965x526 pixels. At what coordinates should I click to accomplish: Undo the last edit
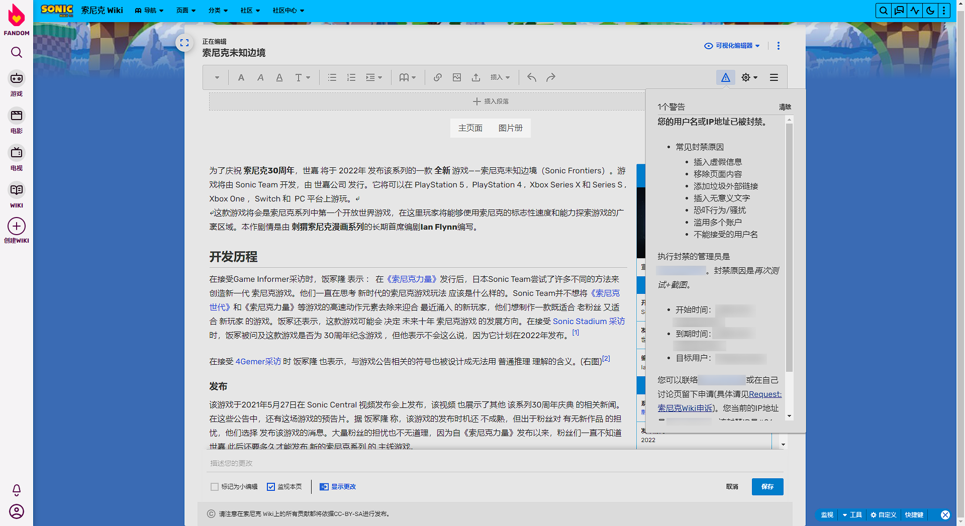(x=532, y=77)
